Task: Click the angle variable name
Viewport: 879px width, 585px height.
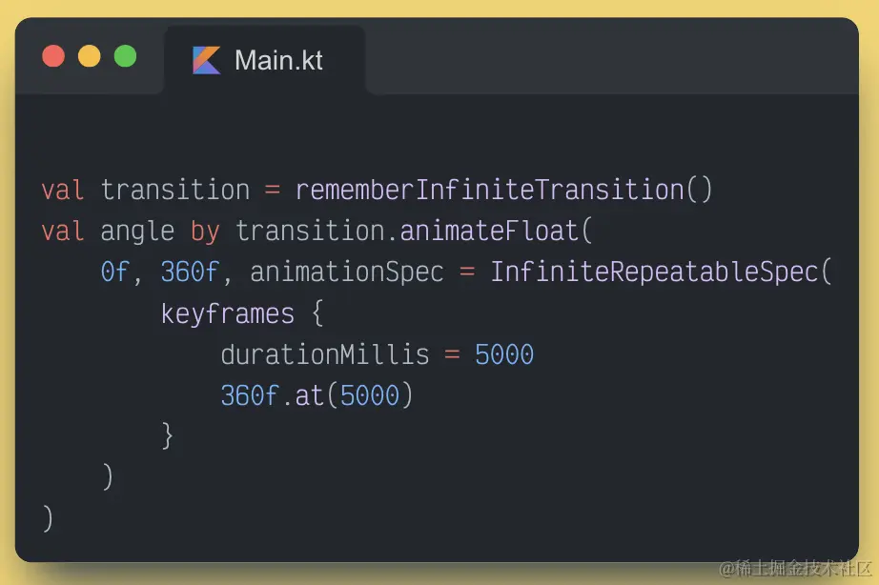Action: coord(137,232)
